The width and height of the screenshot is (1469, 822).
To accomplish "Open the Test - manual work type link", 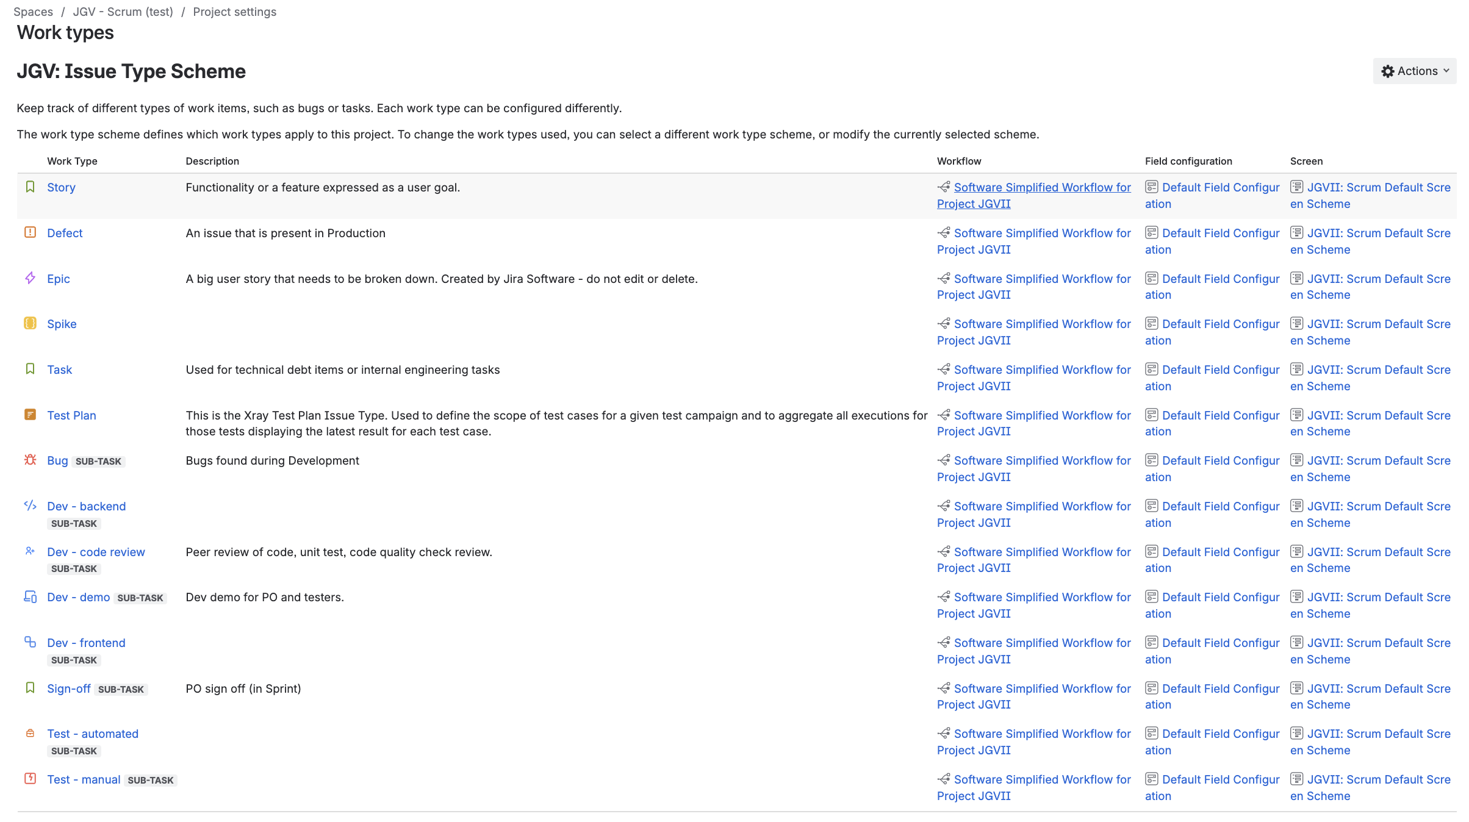I will point(84,779).
